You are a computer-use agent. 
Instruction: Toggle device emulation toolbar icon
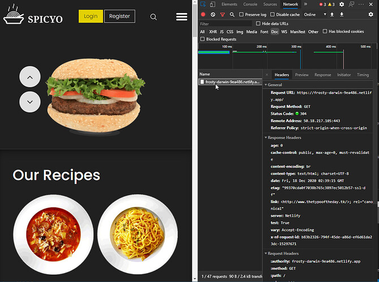pos(213,4)
